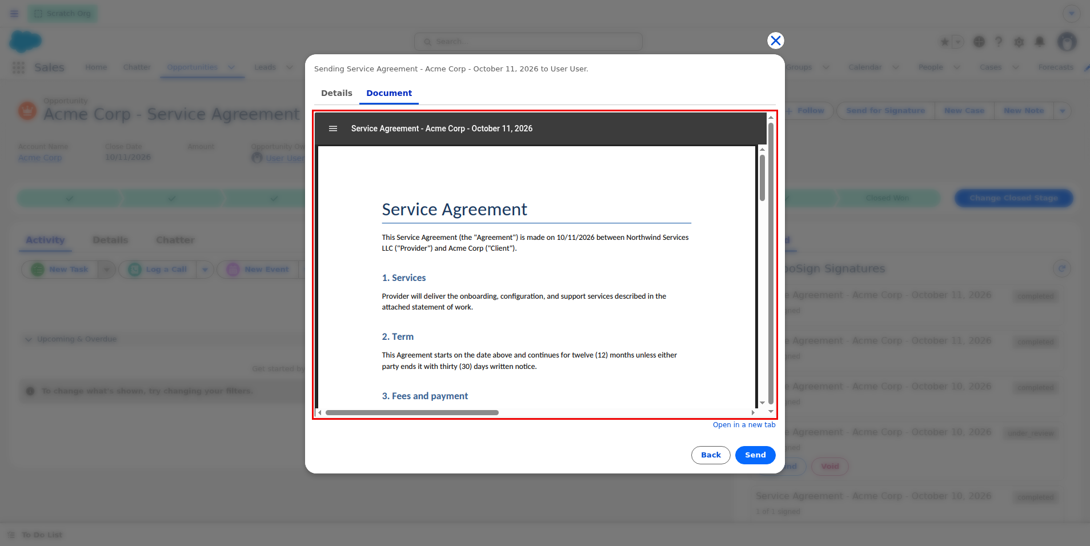Open the document in a new tab
1090x546 pixels.
pyautogui.click(x=744, y=425)
